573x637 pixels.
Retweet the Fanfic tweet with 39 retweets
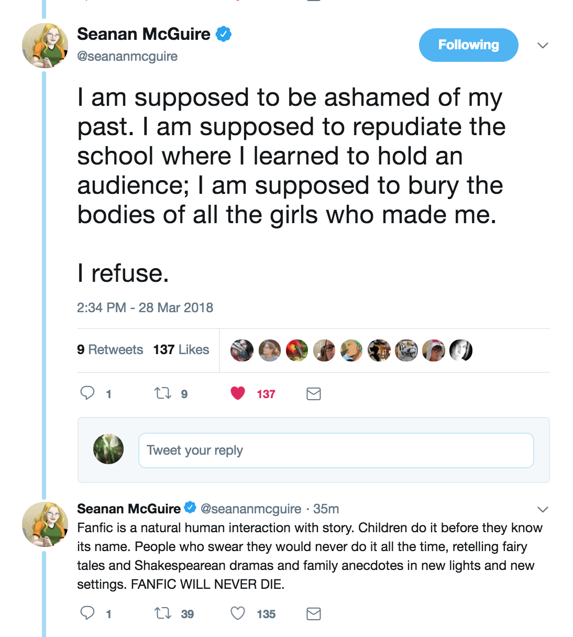tap(163, 613)
